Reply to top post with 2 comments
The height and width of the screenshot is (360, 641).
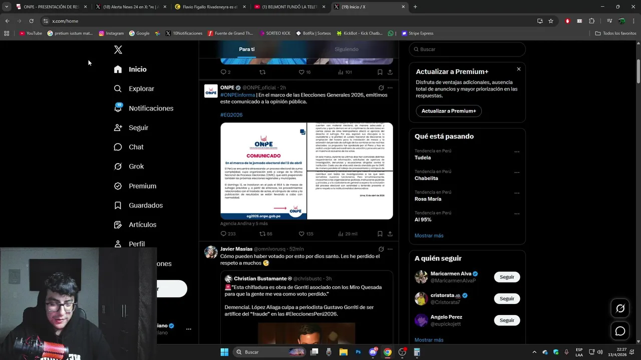point(225,72)
